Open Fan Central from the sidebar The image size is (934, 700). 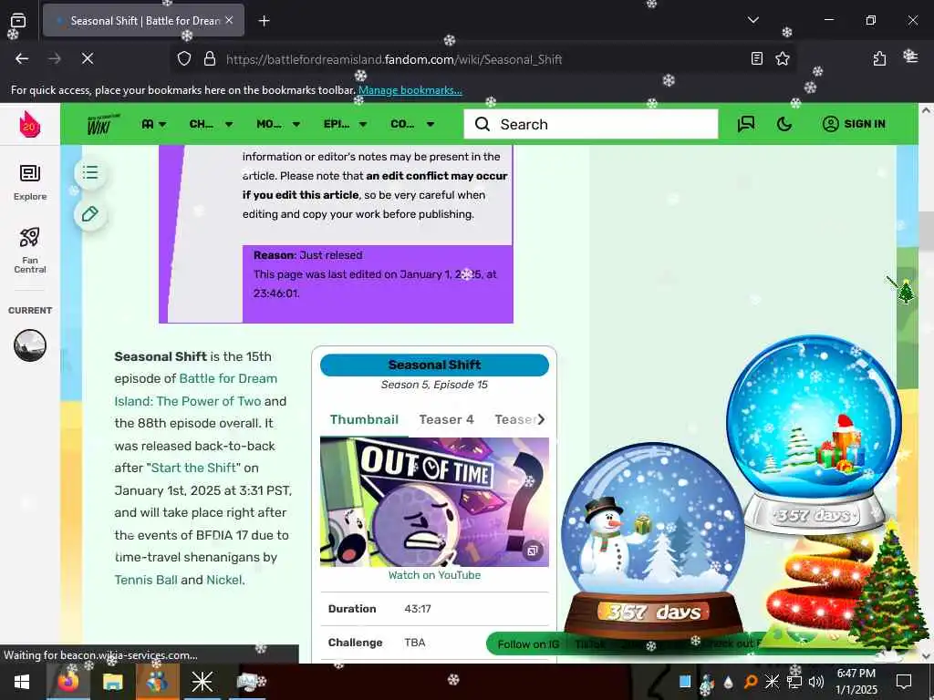[30, 250]
